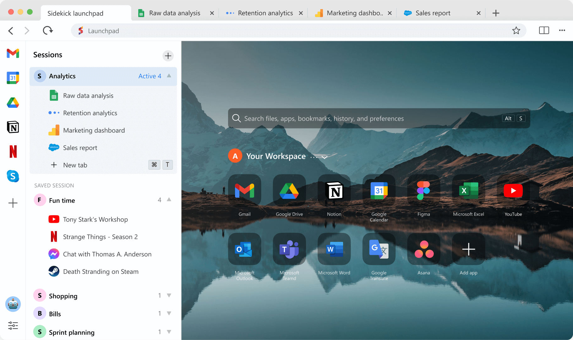Viewport: 573px width, 340px height.
Task: Open Notion in the left sidebar
Action: [13, 127]
